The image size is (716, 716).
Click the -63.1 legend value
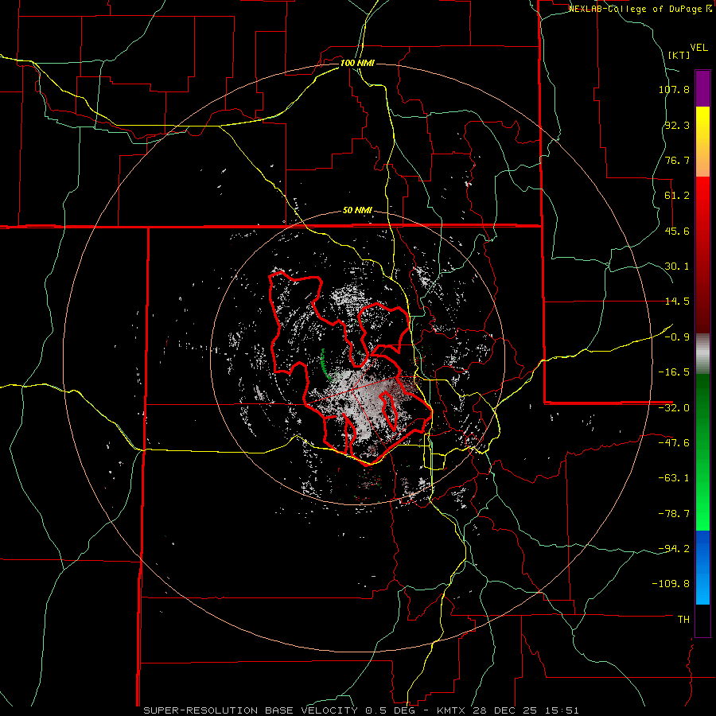tap(674, 478)
